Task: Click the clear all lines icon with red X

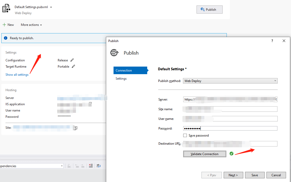Action: 91,166
